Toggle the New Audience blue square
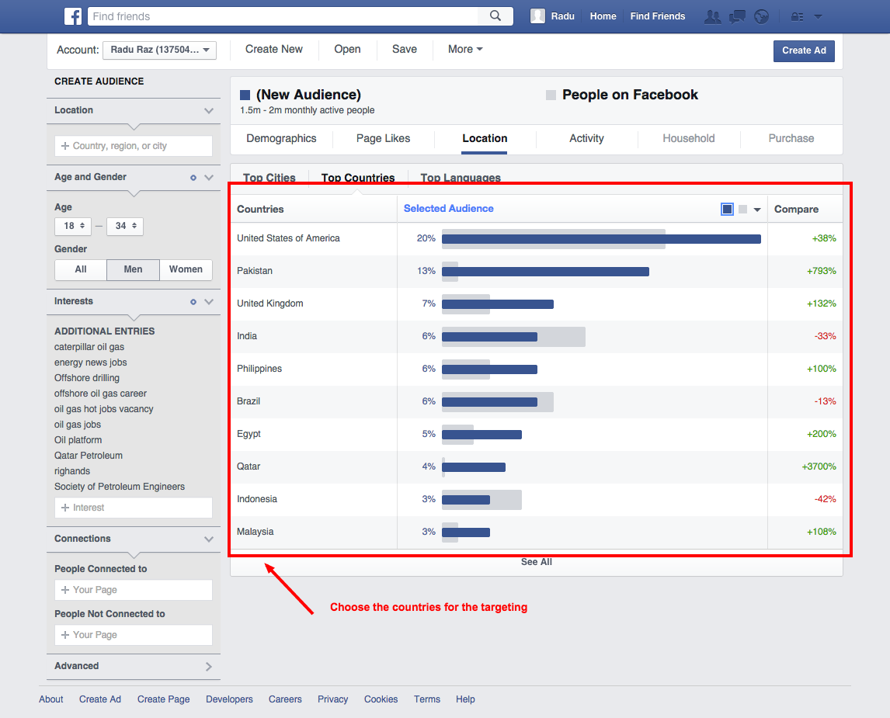 click(245, 95)
